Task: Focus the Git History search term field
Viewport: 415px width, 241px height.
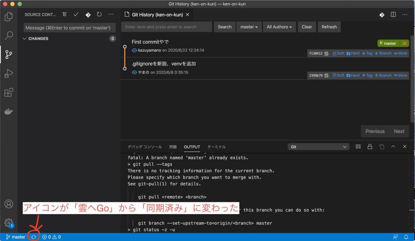Action: tap(166, 27)
